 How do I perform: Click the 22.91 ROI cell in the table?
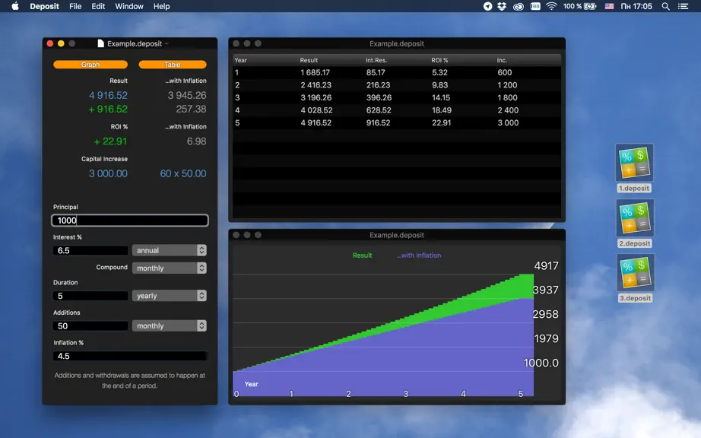point(441,122)
